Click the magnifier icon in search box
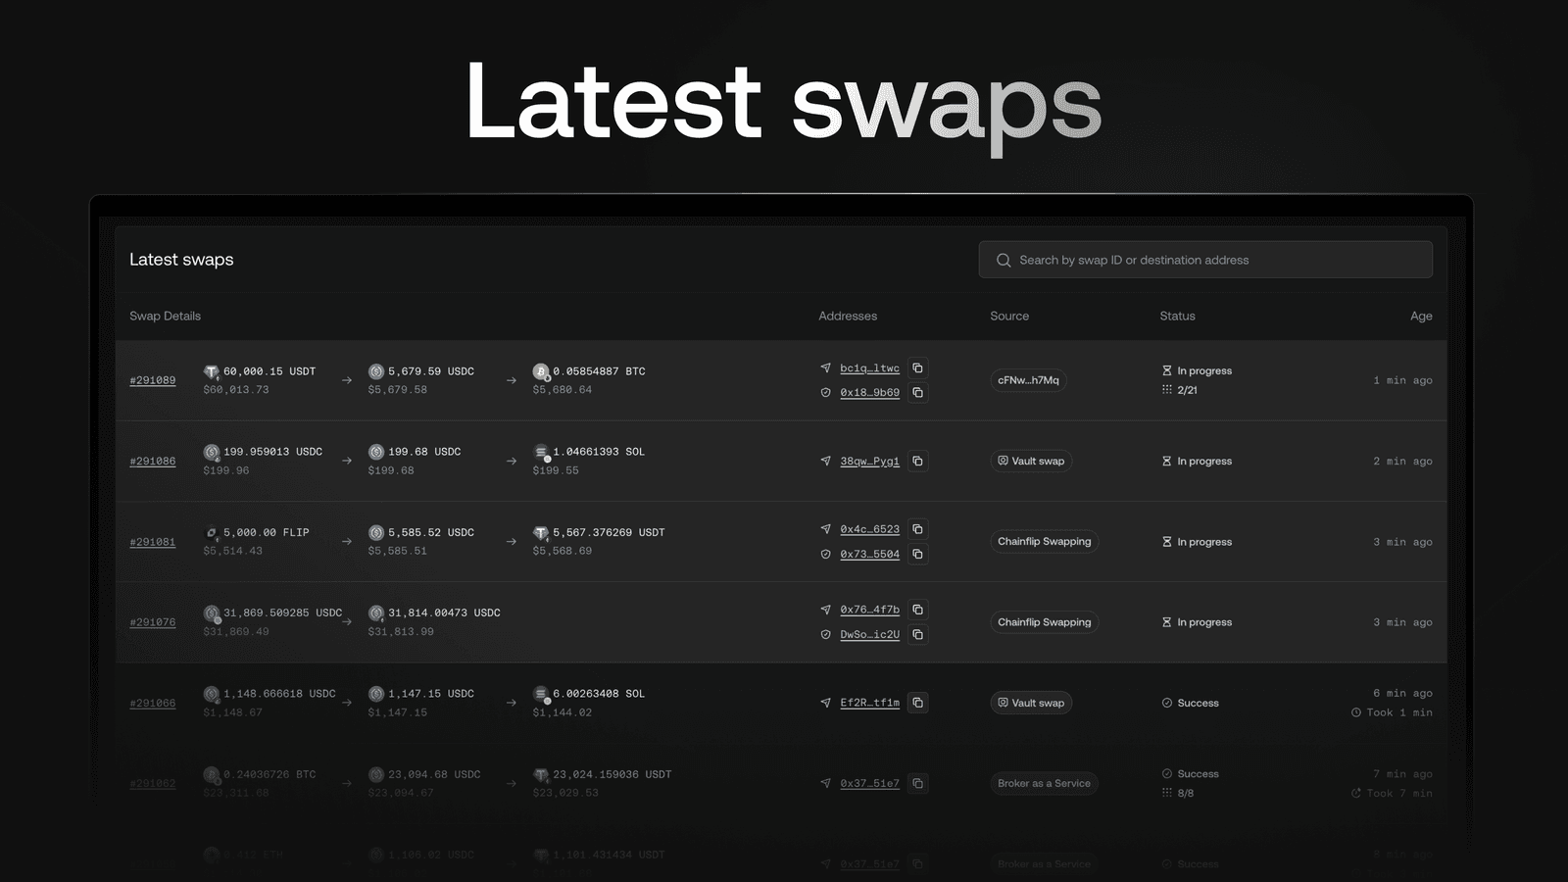The height and width of the screenshot is (882, 1568). [x=1004, y=261]
